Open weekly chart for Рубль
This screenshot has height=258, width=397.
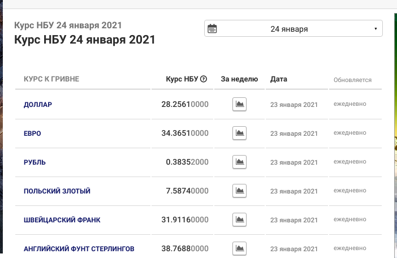[x=239, y=162]
